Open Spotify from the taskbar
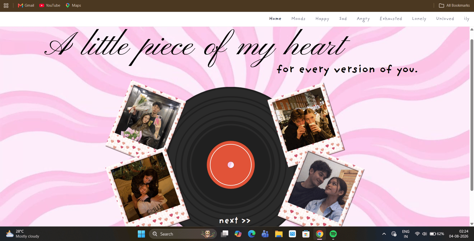 (333, 234)
